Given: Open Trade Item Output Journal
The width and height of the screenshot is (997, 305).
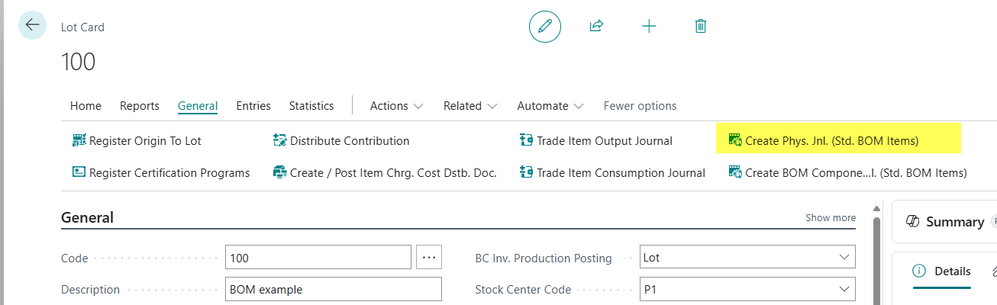Looking at the screenshot, I should tap(595, 141).
